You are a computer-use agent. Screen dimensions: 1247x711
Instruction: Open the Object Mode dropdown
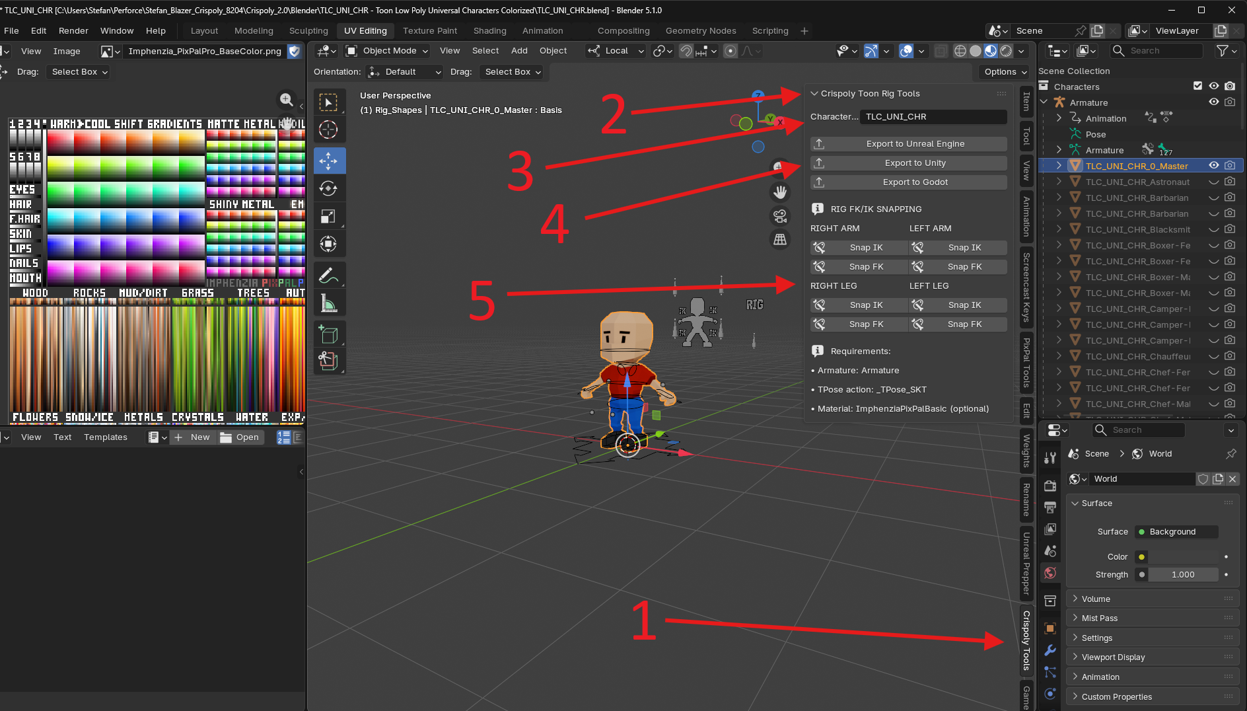coord(387,51)
